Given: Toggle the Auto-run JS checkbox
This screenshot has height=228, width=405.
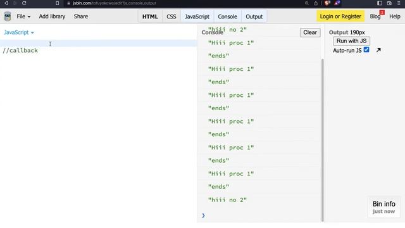Looking at the screenshot, I should point(366,49).
